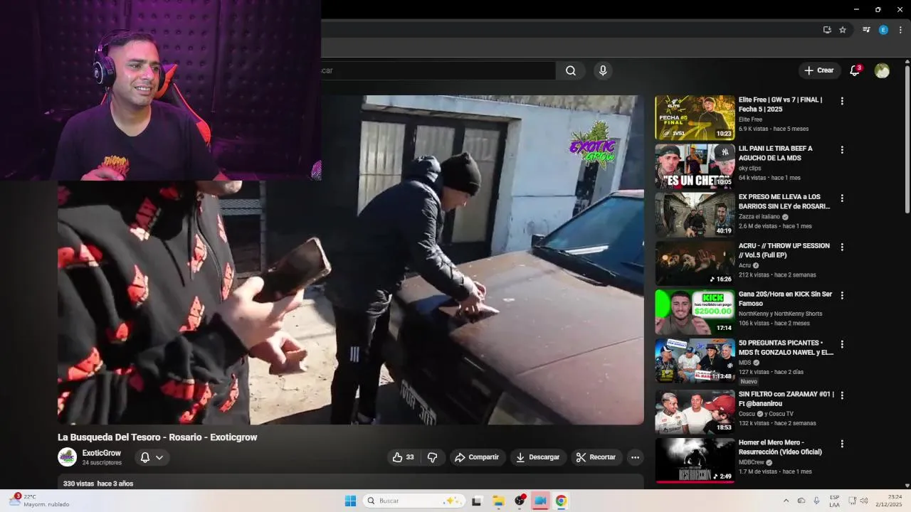Open 50 PREGUNTAS PICANTES video title
Screen dimensions: 911x512
(x=786, y=348)
